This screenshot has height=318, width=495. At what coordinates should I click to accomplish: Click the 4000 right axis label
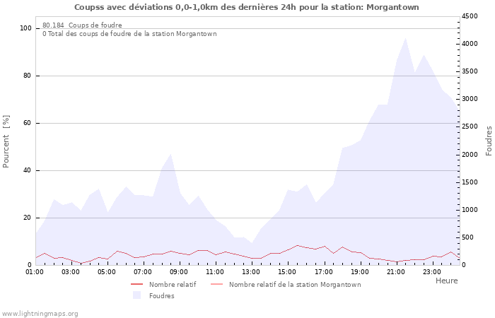[470, 44]
